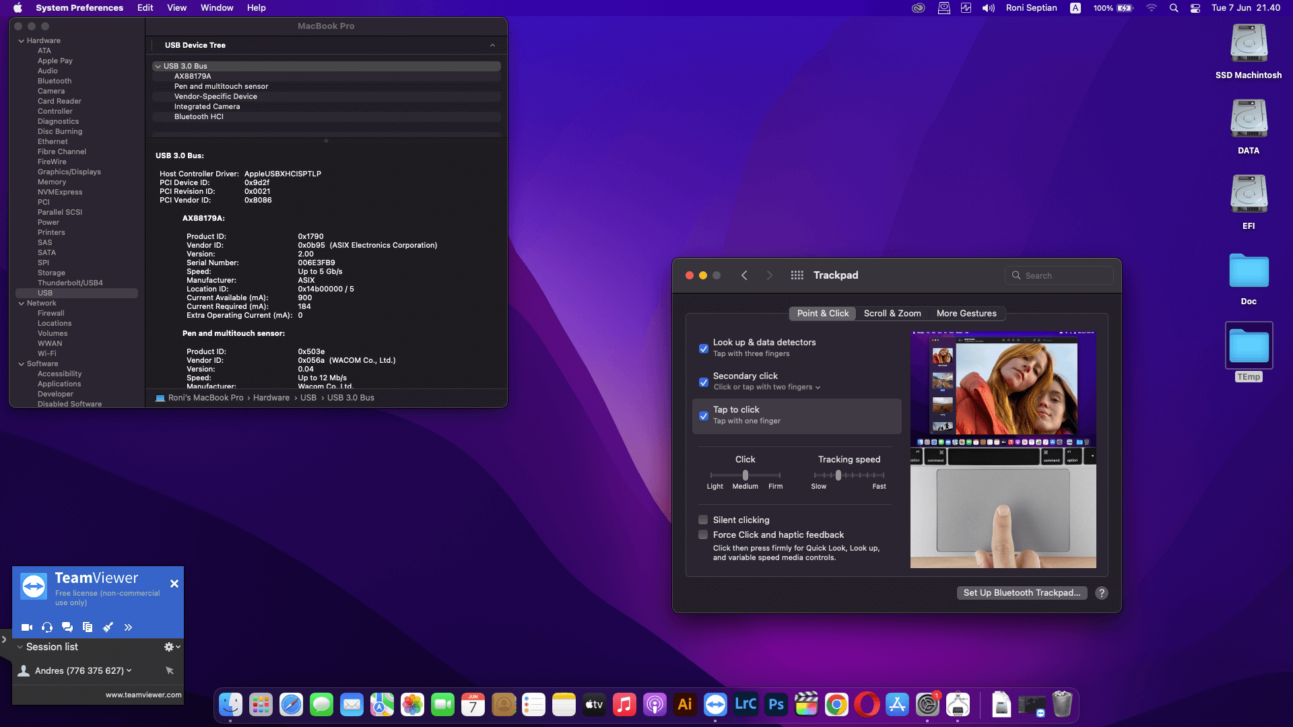Collapse the Session list section
The image size is (1293, 727).
click(x=20, y=647)
